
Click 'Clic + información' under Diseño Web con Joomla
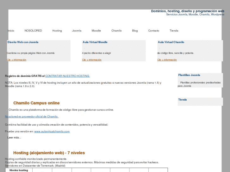coord(16,60)
